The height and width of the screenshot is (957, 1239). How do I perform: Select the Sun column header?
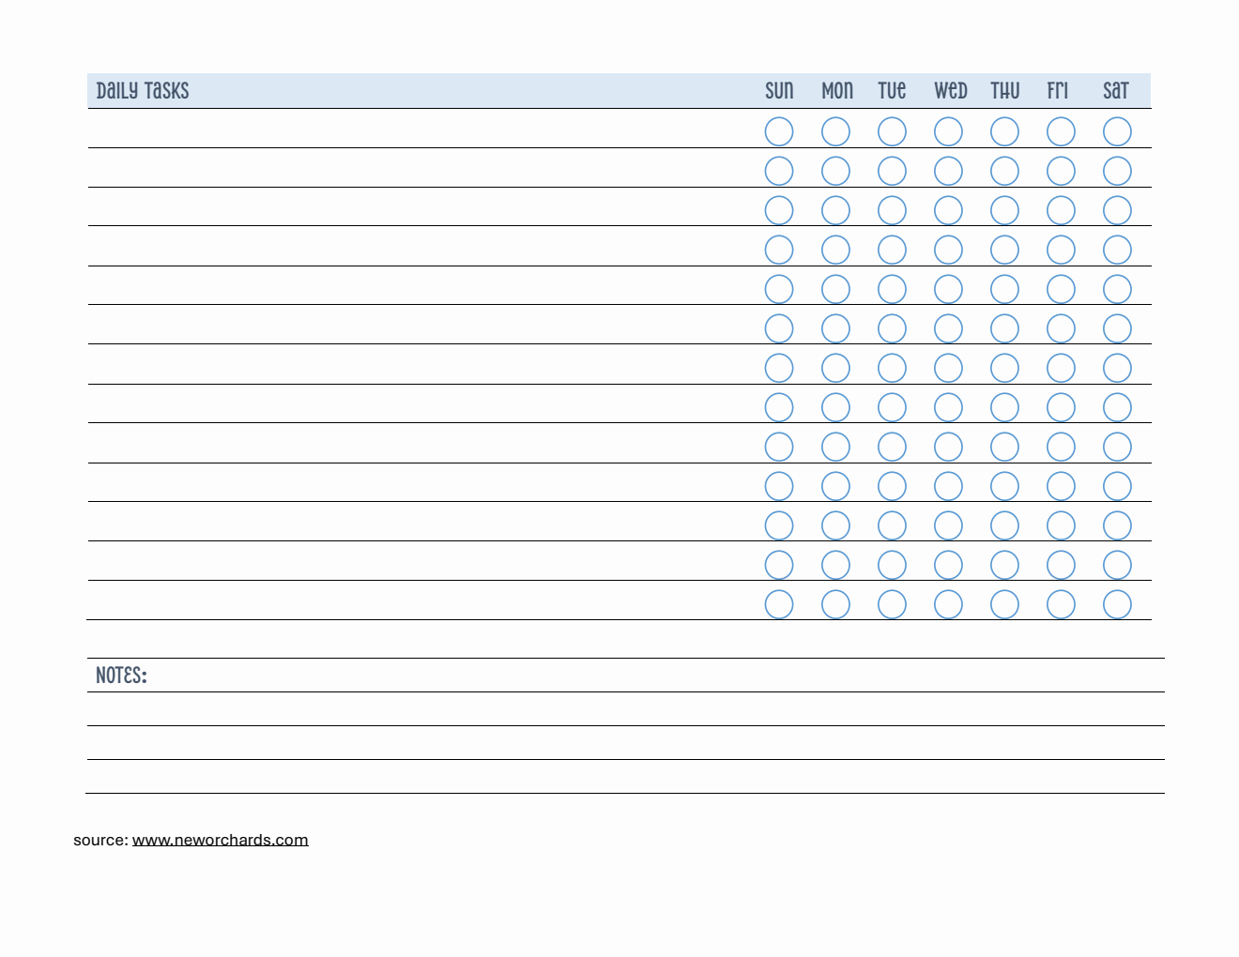click(779, 91)
